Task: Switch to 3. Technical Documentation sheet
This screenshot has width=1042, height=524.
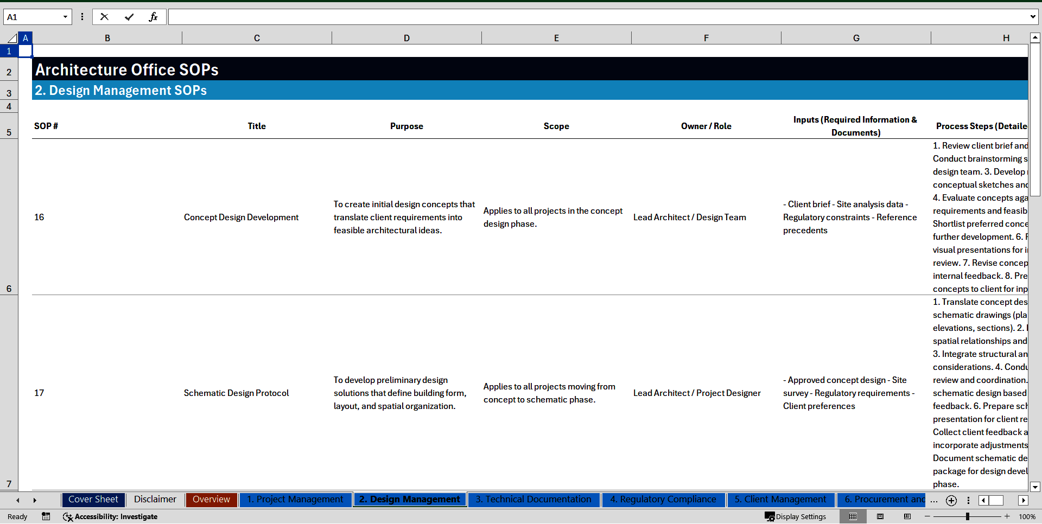Action: [533, 500]
